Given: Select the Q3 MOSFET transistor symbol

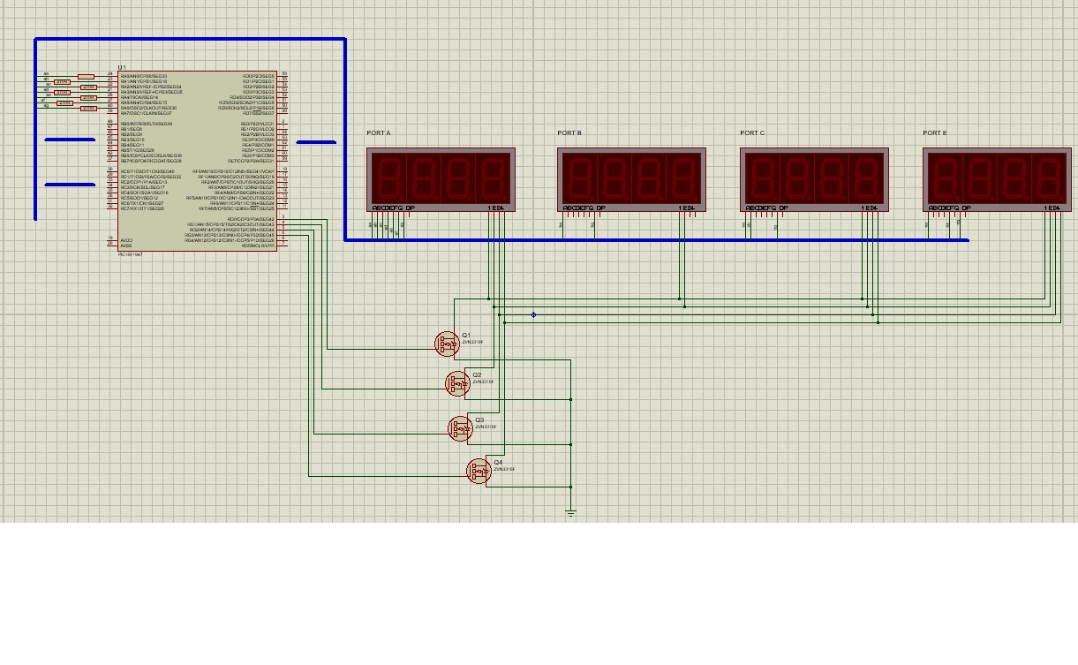Looking at the screenshot, I should point(460,428).
